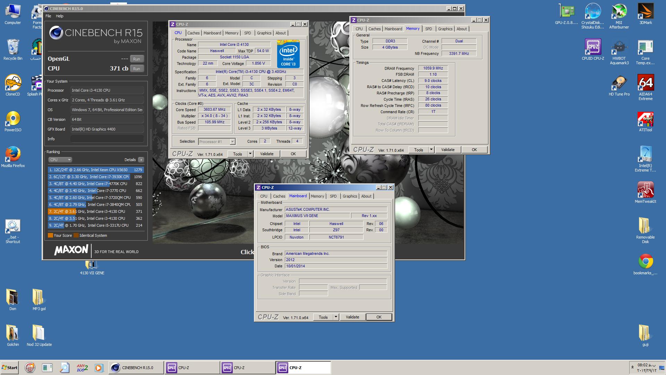Switch to SPD tab in Memory CPU-Z
Screen dimensions: 666x375
[428, 29]
